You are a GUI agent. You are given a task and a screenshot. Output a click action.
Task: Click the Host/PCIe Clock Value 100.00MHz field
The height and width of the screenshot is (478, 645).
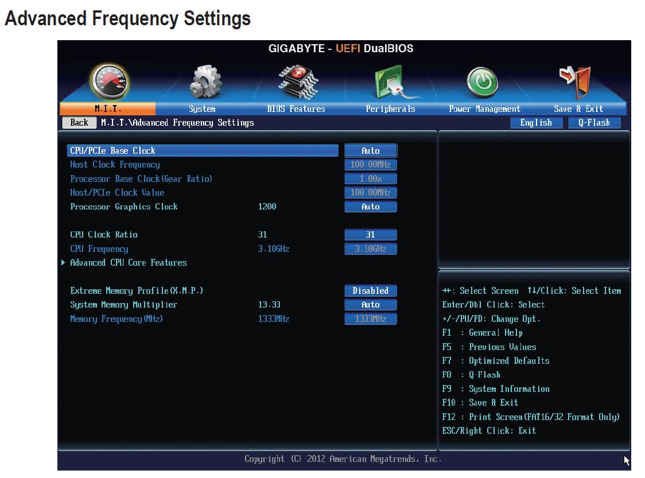(x=371, y=192)
